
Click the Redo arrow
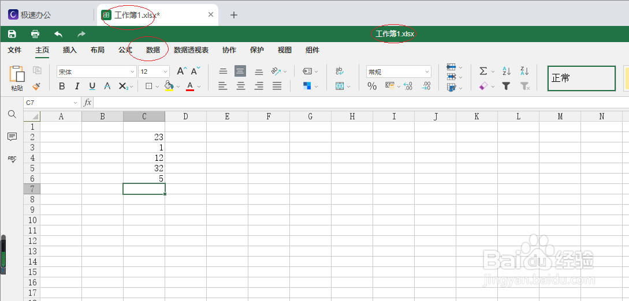click(81, 34)
